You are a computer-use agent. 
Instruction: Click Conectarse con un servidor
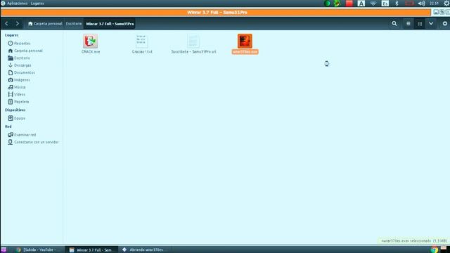(x=33, y=142)
